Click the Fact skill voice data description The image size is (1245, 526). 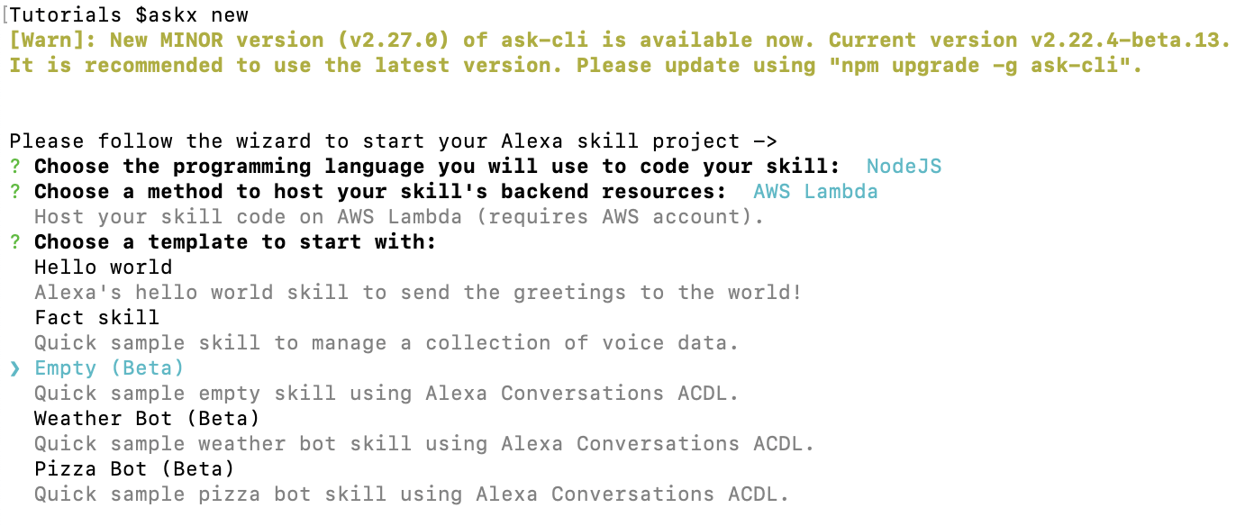(x=386, y=343)
